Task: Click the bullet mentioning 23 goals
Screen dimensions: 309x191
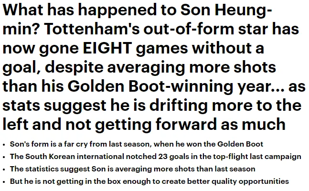Action: point(156,157)
